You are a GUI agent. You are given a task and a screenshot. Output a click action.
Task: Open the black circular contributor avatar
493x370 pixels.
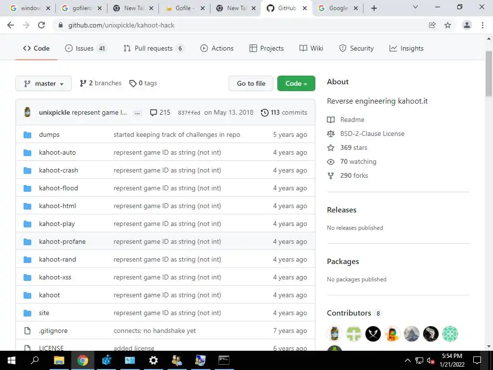click(373, 334)
